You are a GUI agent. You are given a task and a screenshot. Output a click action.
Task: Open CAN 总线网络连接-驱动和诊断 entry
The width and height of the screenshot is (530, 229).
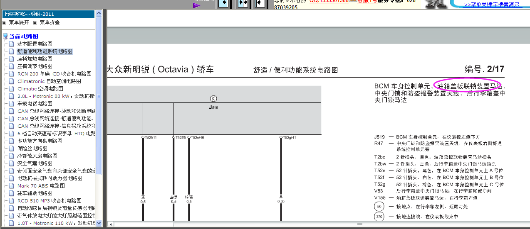tap(56, 111)
